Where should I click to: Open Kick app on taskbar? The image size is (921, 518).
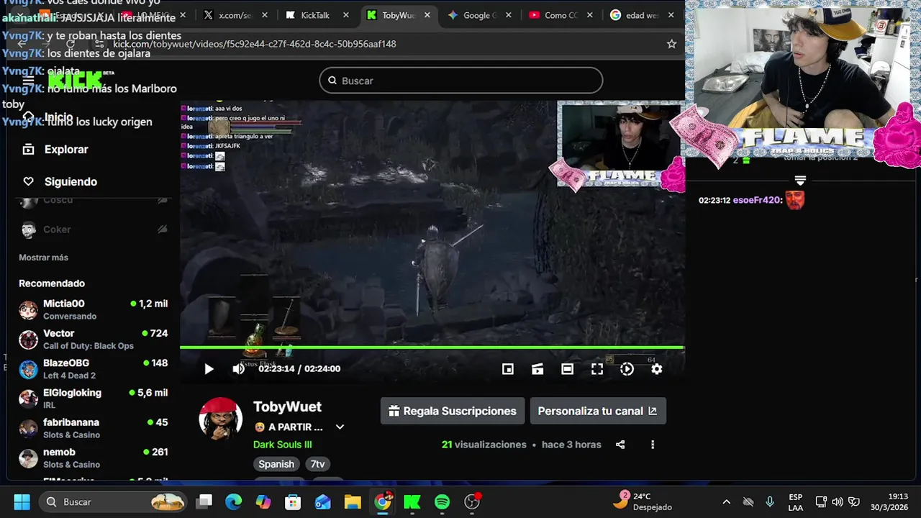412,501
